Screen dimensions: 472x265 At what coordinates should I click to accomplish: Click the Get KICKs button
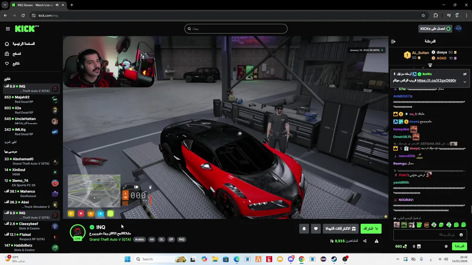(435, 29)
